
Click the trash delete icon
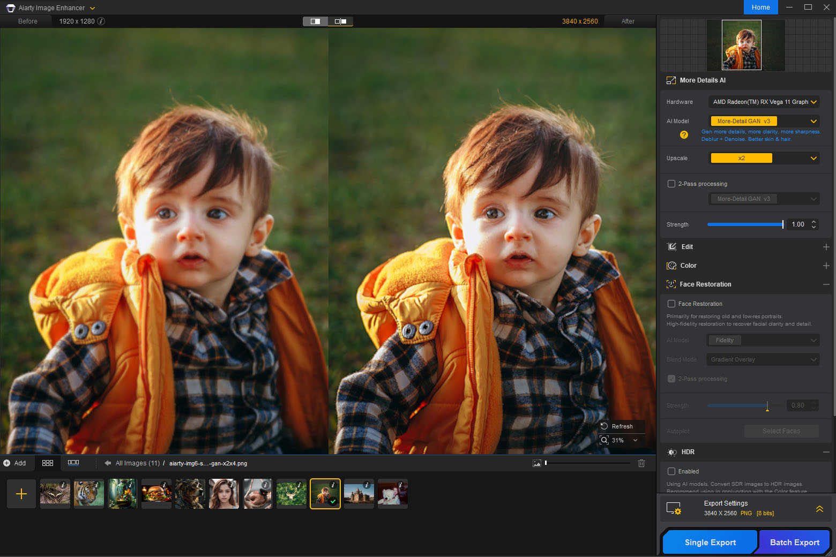(641, 463)
